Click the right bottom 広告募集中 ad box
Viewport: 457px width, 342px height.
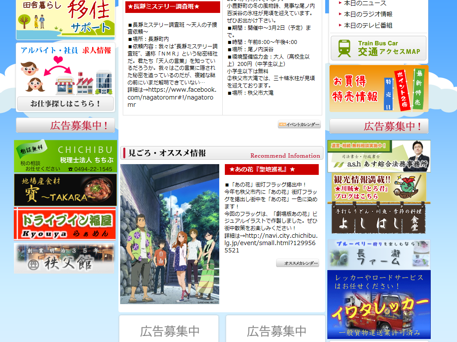pos(276,330)
